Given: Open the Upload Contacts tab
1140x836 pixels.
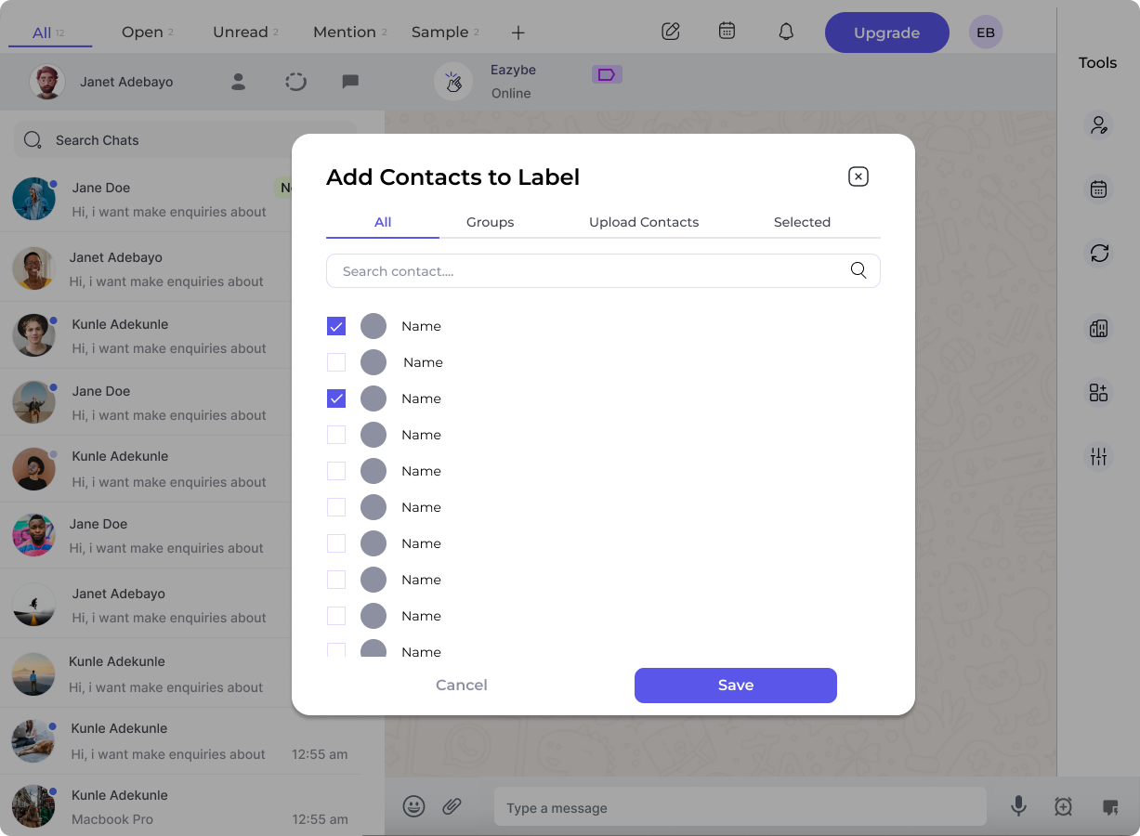Looking at the screenshot, I should [x=644, y=222].
